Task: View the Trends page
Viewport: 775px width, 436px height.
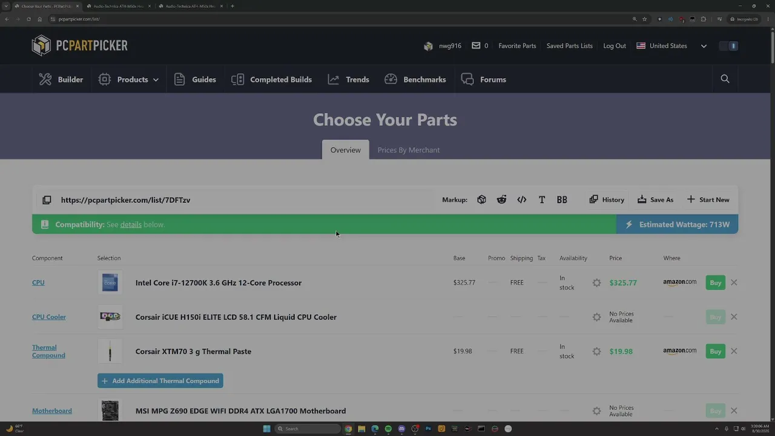Action: 348,79
